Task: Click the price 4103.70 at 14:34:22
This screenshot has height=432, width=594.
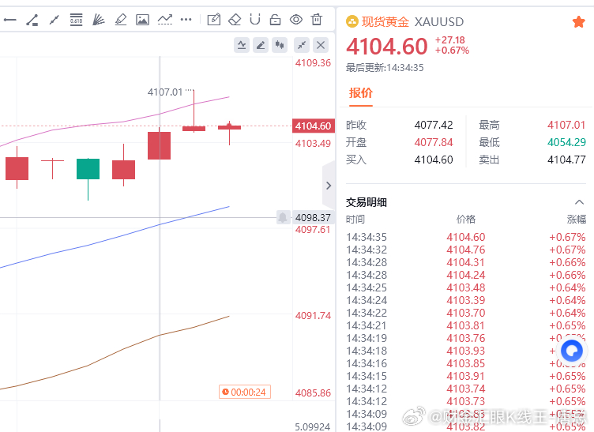Action: (465, 313)
